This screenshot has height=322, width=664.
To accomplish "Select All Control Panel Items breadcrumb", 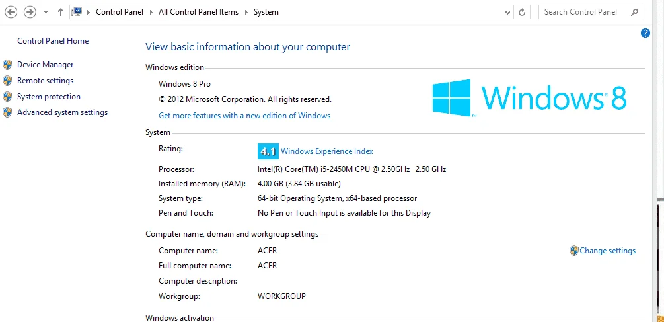I will (x=198, y=12).
